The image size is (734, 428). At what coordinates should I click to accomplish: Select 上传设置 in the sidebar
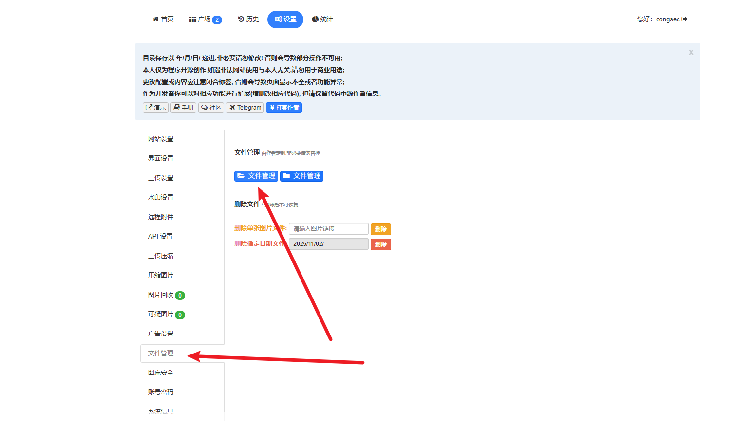(x=161, y=178)
